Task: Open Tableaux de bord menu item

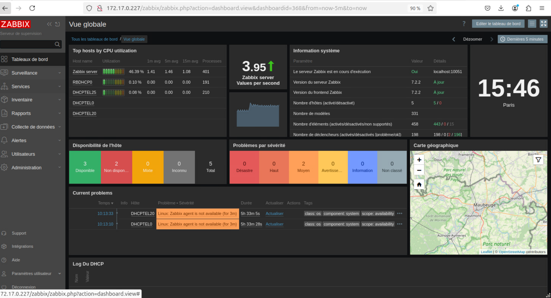Action: (30, 59)
